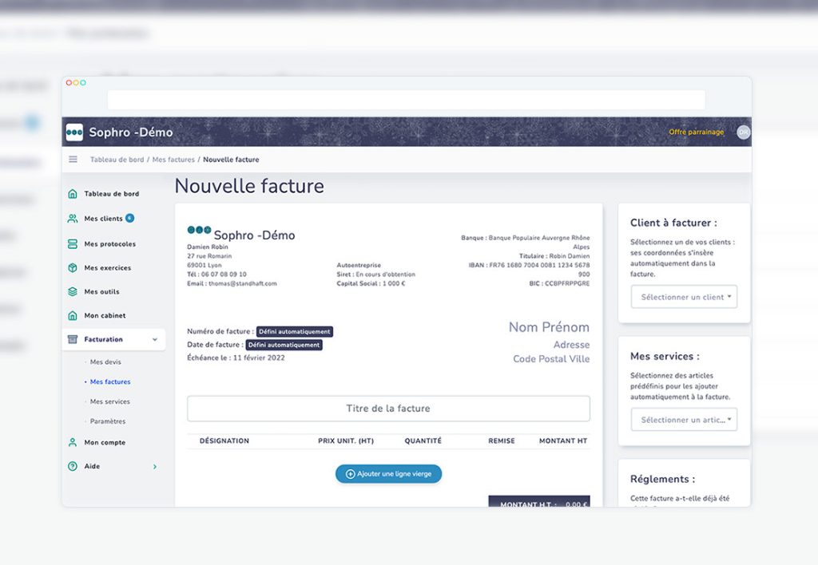Click Mes factures breadcrumb link
The width and height of the screenshot is (818, 565).
point(173,160)
